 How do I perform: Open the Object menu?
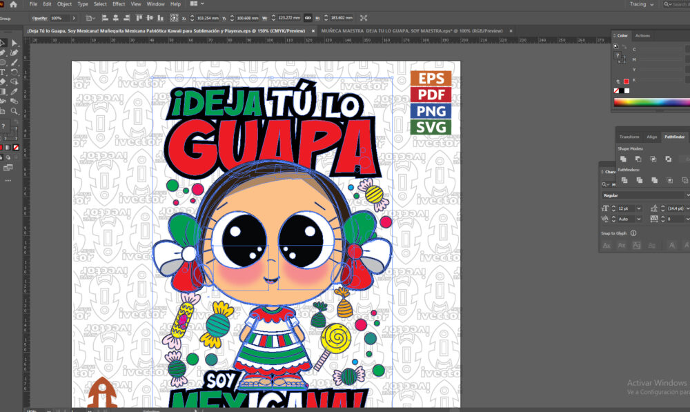pos(64,4)
